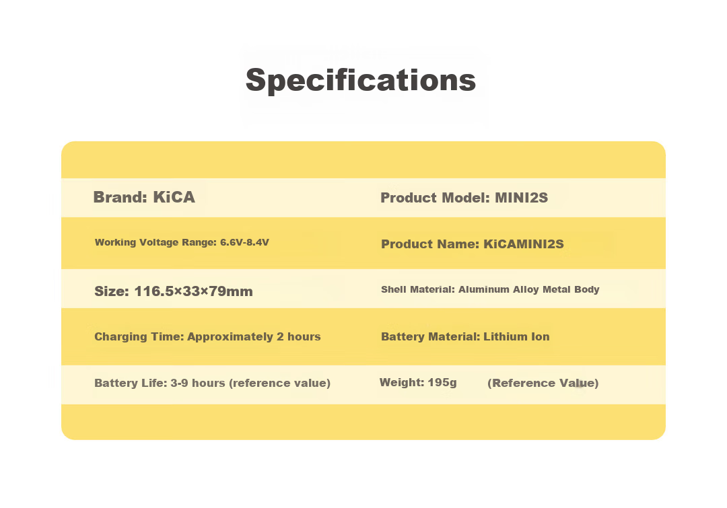The height and width of the screenshot is (508, 727).
Task: Click the Battery Life: 3-9 hours entry
Action: 212,384
